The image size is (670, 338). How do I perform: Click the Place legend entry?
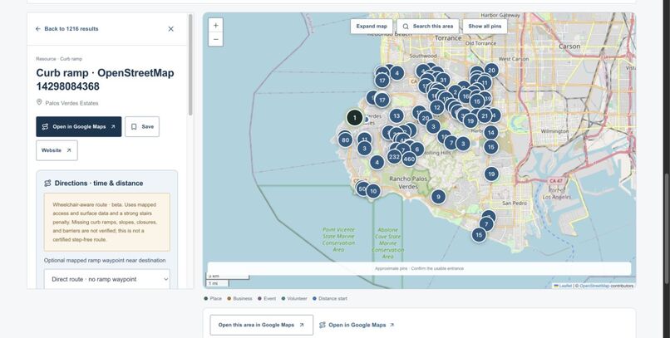[x=213, y=299]
